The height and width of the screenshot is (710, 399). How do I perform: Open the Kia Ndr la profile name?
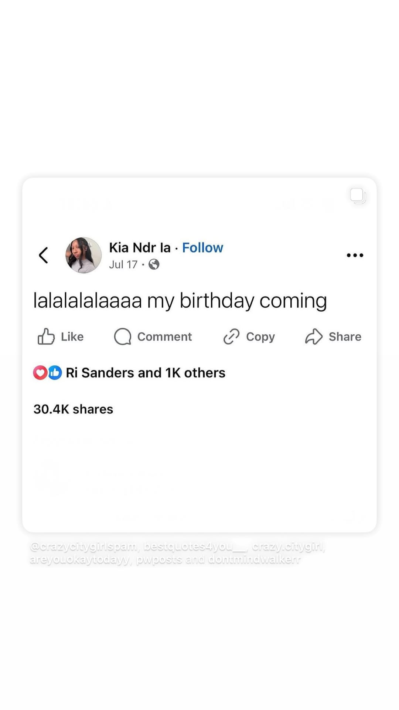[140, 247]
